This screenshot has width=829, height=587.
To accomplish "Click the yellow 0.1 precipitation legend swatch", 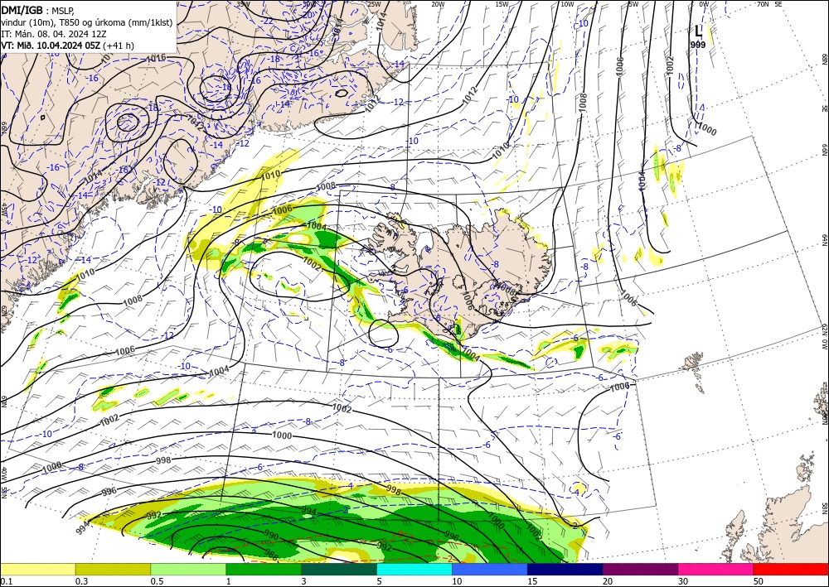I will (x=37, y=569).
